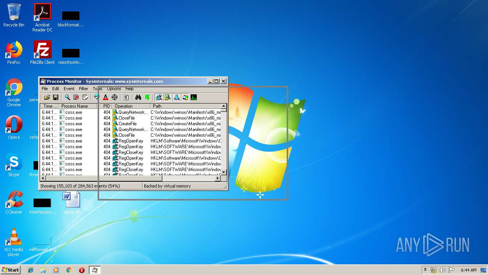Show hidden system tray icons arrow
This screenshot has height=275, width=488.
point(425,270)
